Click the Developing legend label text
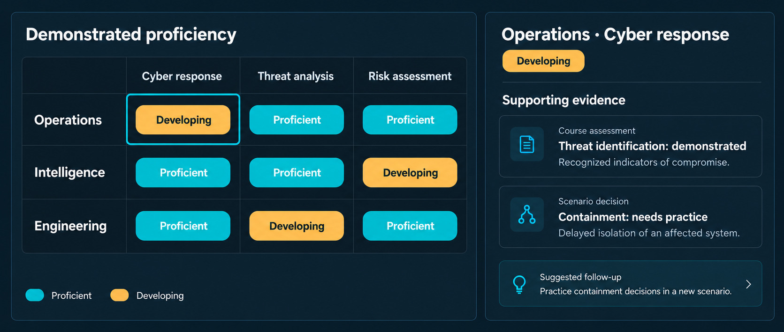 (160, 296)
